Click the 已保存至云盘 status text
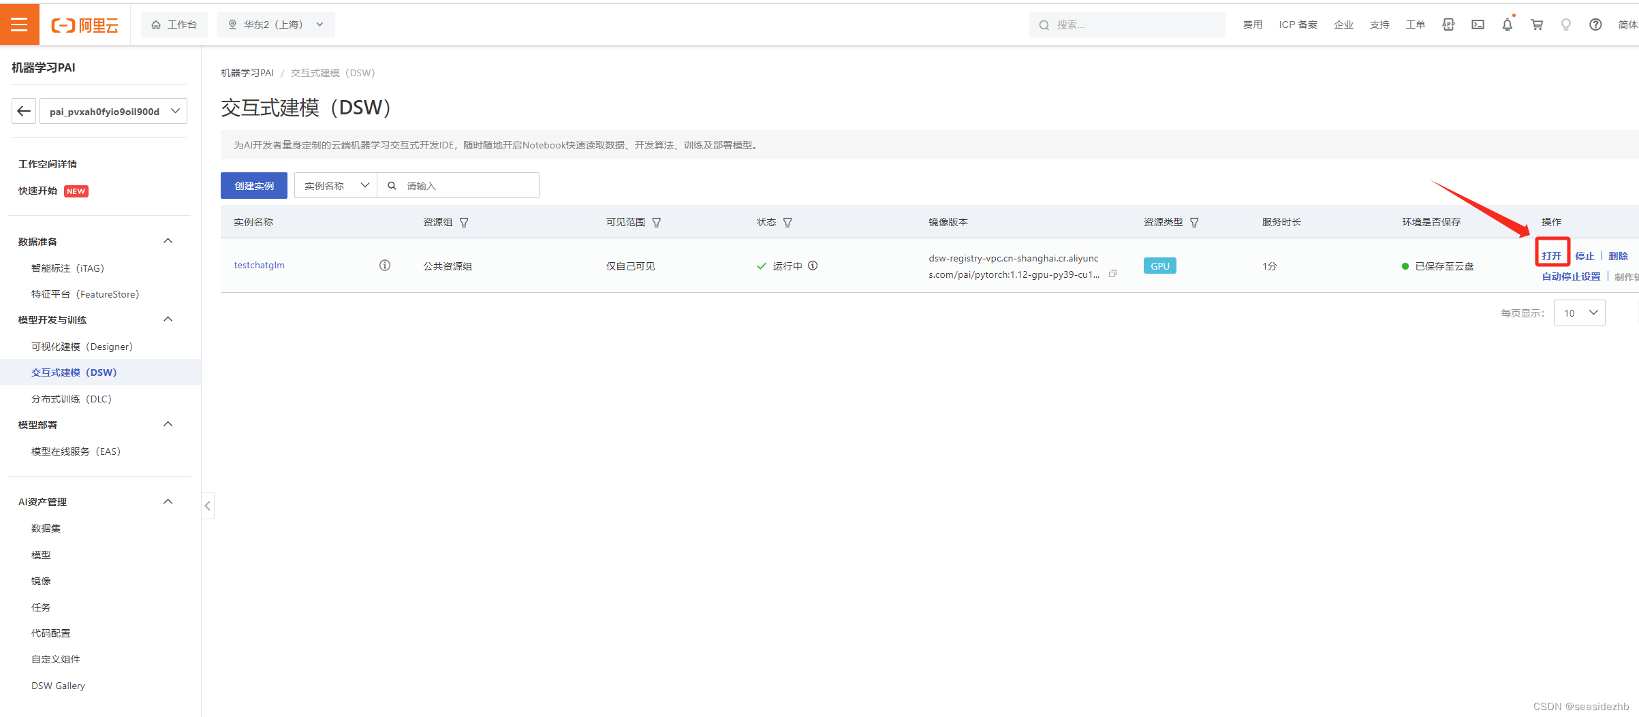1639x717 pixels. point(1444,266)
